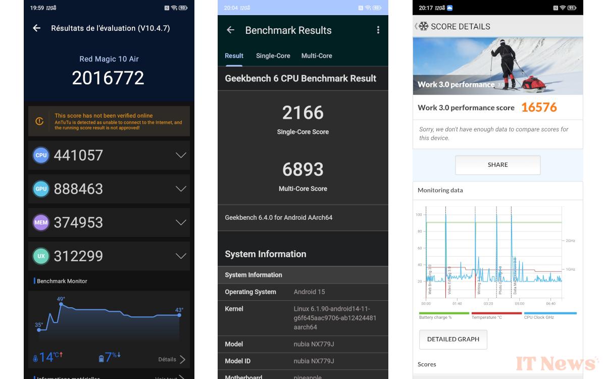This screenshot has width=606, height=379.
Task: Expand the UX score row chevron
Action: 181,256
